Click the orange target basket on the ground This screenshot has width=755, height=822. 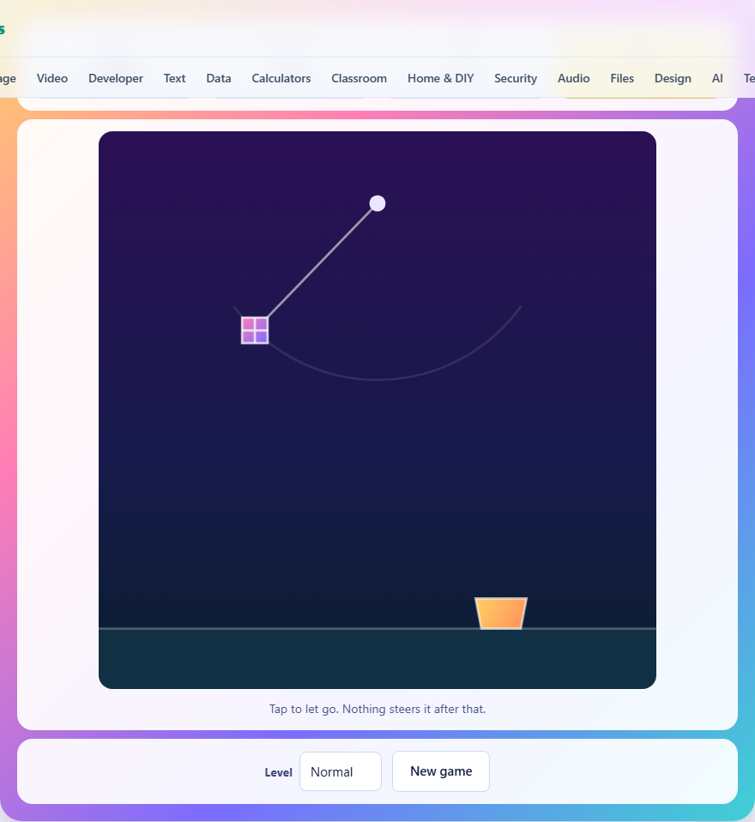(x=501, y=613)
